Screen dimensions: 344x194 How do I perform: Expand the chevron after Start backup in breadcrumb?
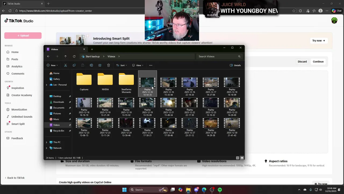pos(104,56)
